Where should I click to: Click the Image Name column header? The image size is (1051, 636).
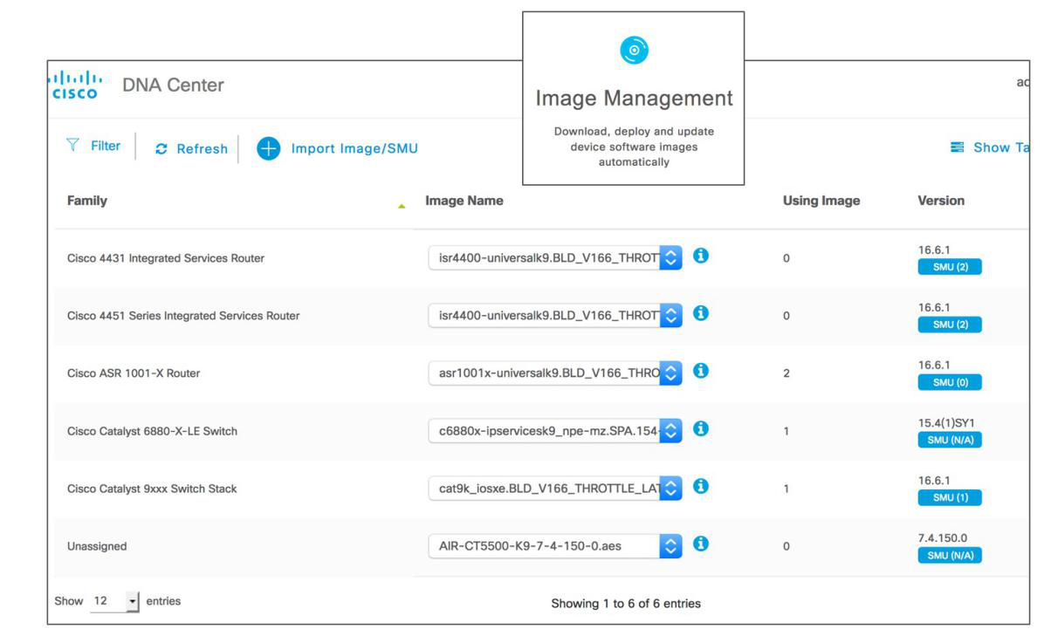click(x=464, y=201)
